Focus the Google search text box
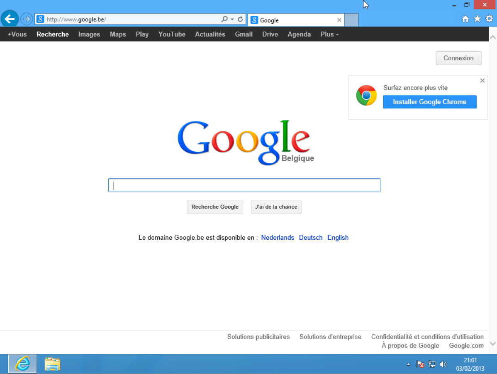 pos(244,185)
